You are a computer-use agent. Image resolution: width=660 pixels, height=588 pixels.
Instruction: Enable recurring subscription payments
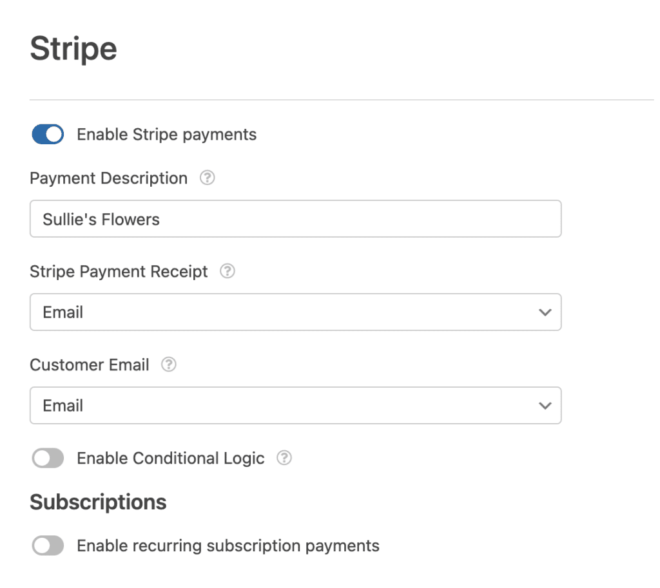point(46,545)
